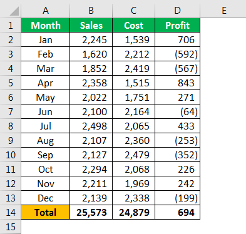Select the May cell
This screenshot has width=246, height=234.
click(x=46, y=97)
